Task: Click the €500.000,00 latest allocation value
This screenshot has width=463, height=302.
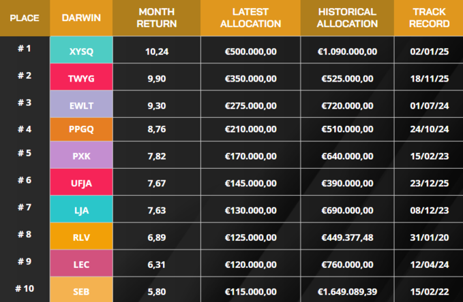Action: coord(251,52)
